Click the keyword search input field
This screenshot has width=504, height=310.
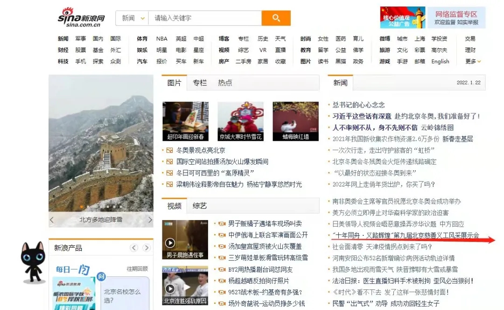(204, 18)
